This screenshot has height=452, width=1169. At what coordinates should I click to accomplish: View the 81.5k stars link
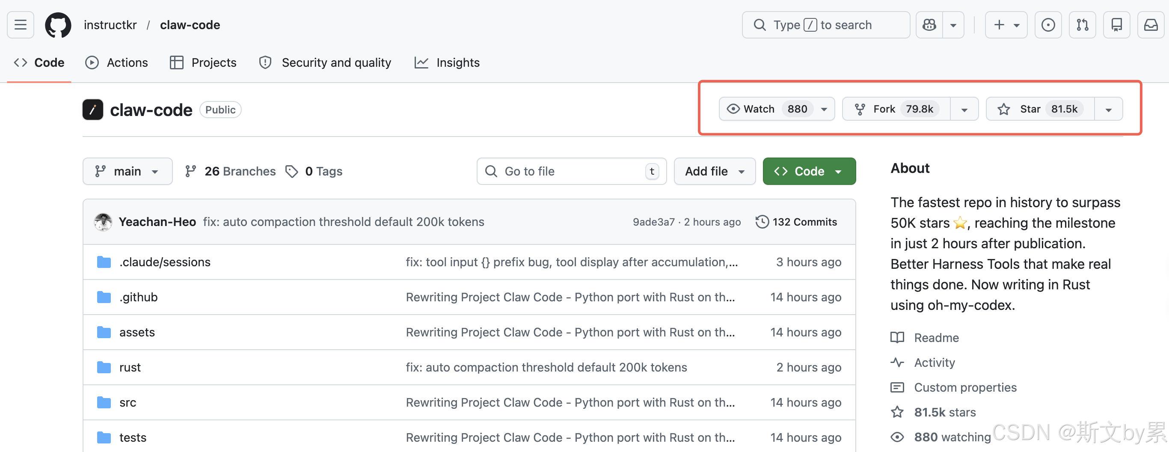point(934,412)
